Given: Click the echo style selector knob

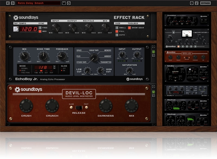Looking at the screenshot, I should 94,57.
